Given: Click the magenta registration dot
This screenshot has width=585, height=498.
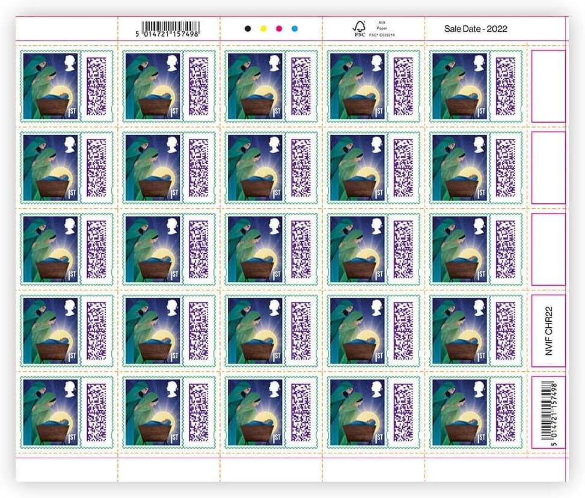Looking at the screenshot, I should point(279,29).
